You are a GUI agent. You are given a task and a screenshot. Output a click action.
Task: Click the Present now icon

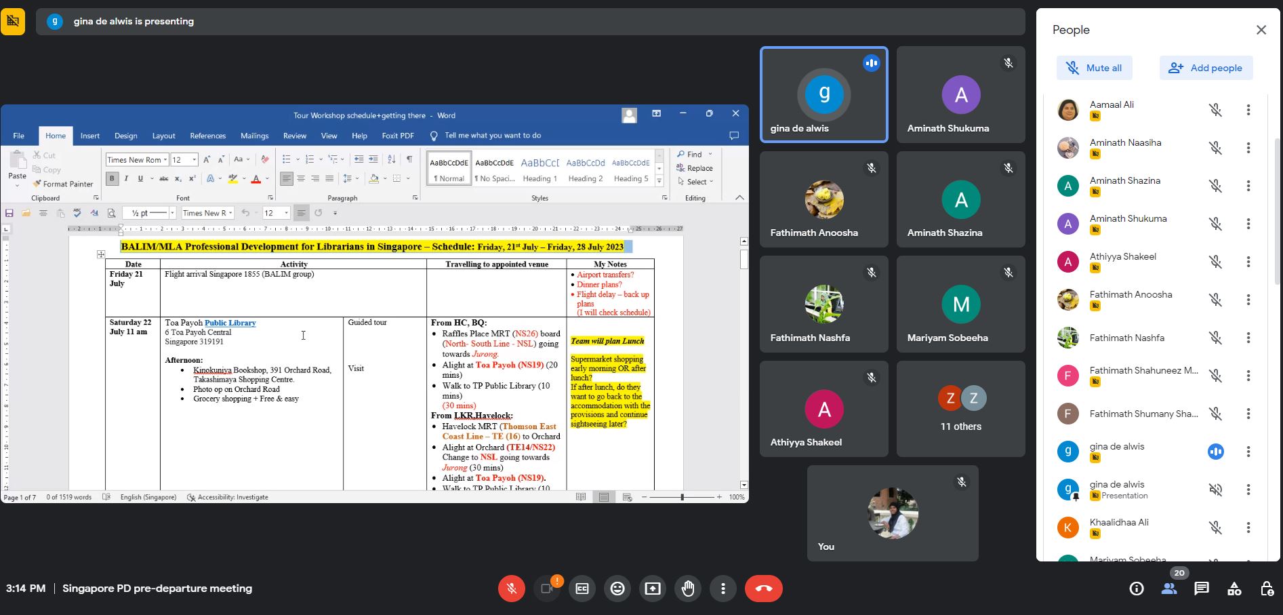(x=653, y=589)
